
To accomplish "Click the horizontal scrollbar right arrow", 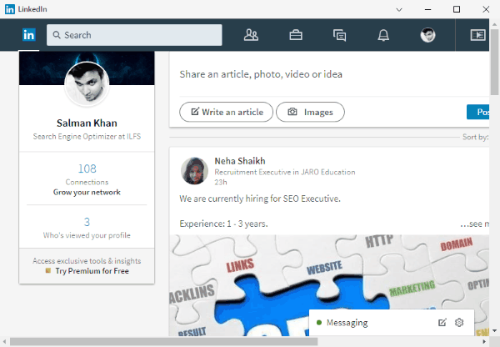I will click(484, 341).
